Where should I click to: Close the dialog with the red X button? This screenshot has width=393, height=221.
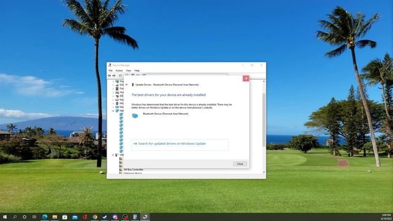click(246, 79)
